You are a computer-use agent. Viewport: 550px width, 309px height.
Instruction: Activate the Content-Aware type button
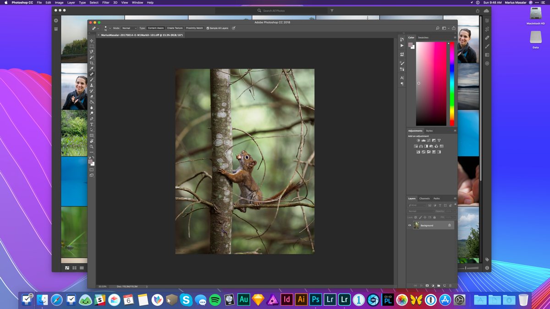(155, 28)
